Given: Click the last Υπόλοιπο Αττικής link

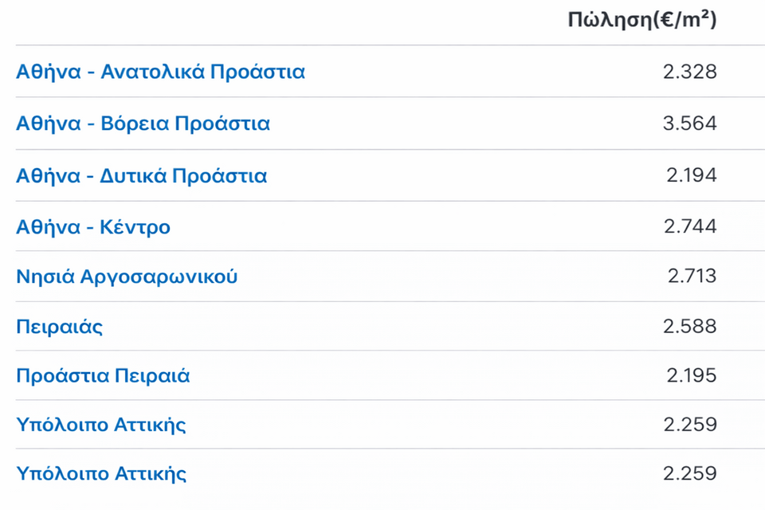Looking at the screenshot, I should click(x=101, y=473).
